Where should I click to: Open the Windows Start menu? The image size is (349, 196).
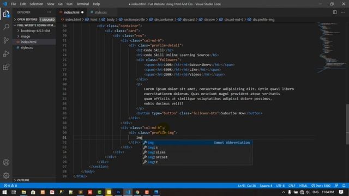click(x=4, y=192)
